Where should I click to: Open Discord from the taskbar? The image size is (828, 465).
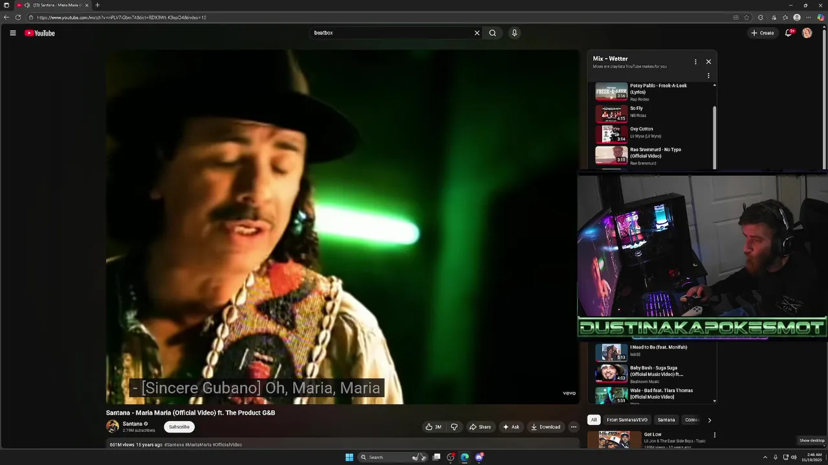[479, 457]
